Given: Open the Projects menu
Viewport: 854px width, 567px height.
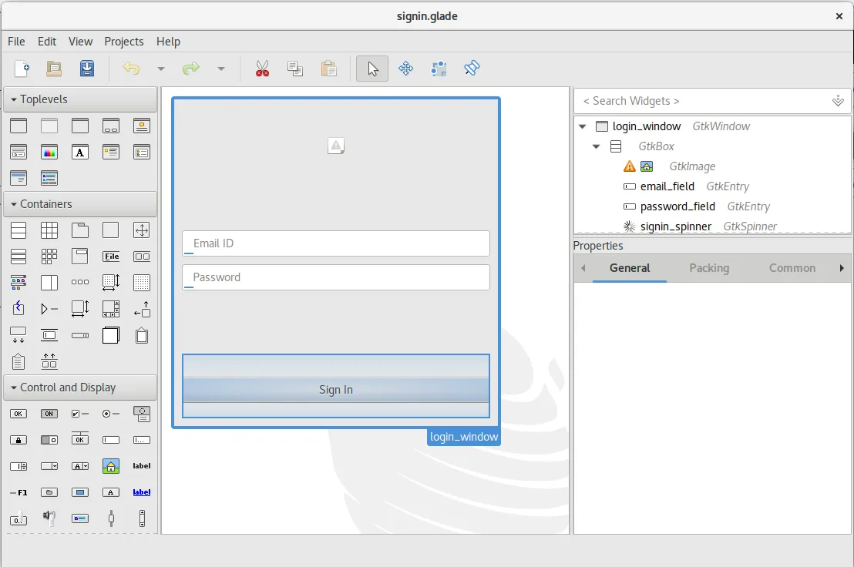Looking at the screenshot, I should click(123, 42).
